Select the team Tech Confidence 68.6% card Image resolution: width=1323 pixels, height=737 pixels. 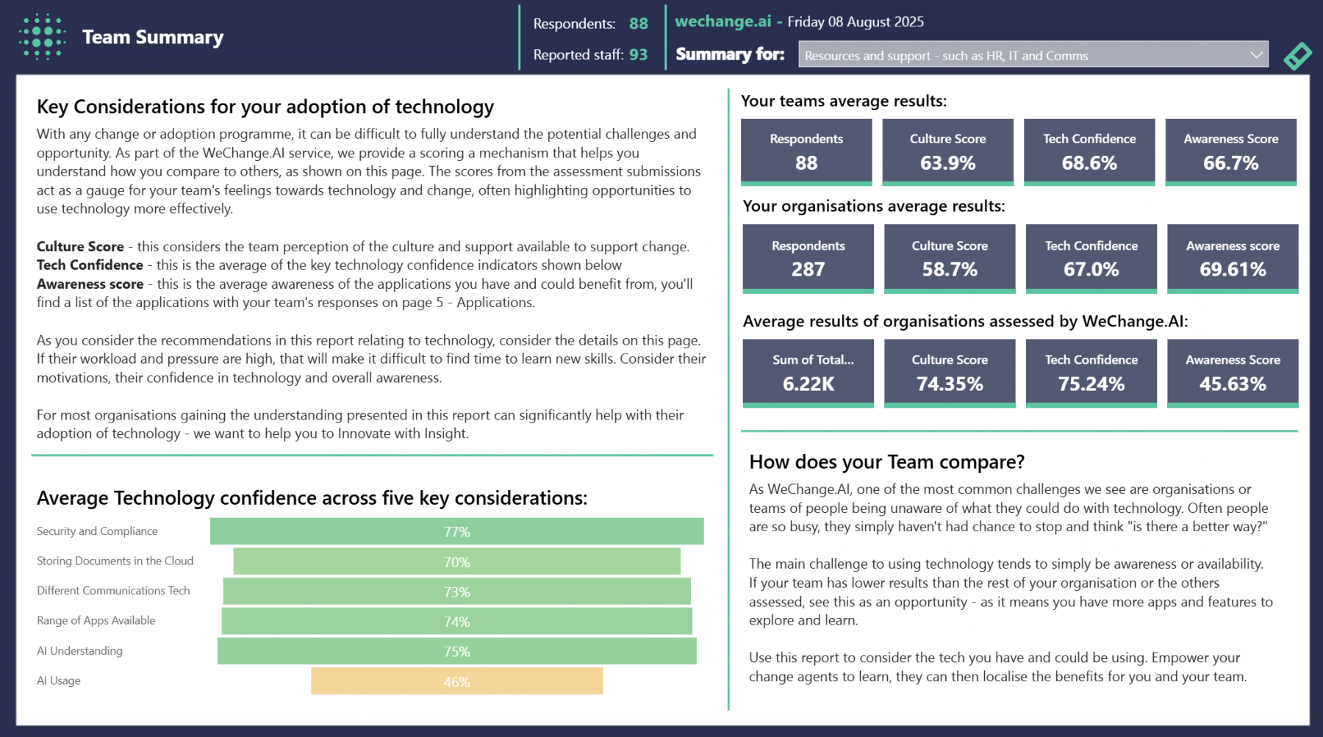click(x=1089, y=151)
